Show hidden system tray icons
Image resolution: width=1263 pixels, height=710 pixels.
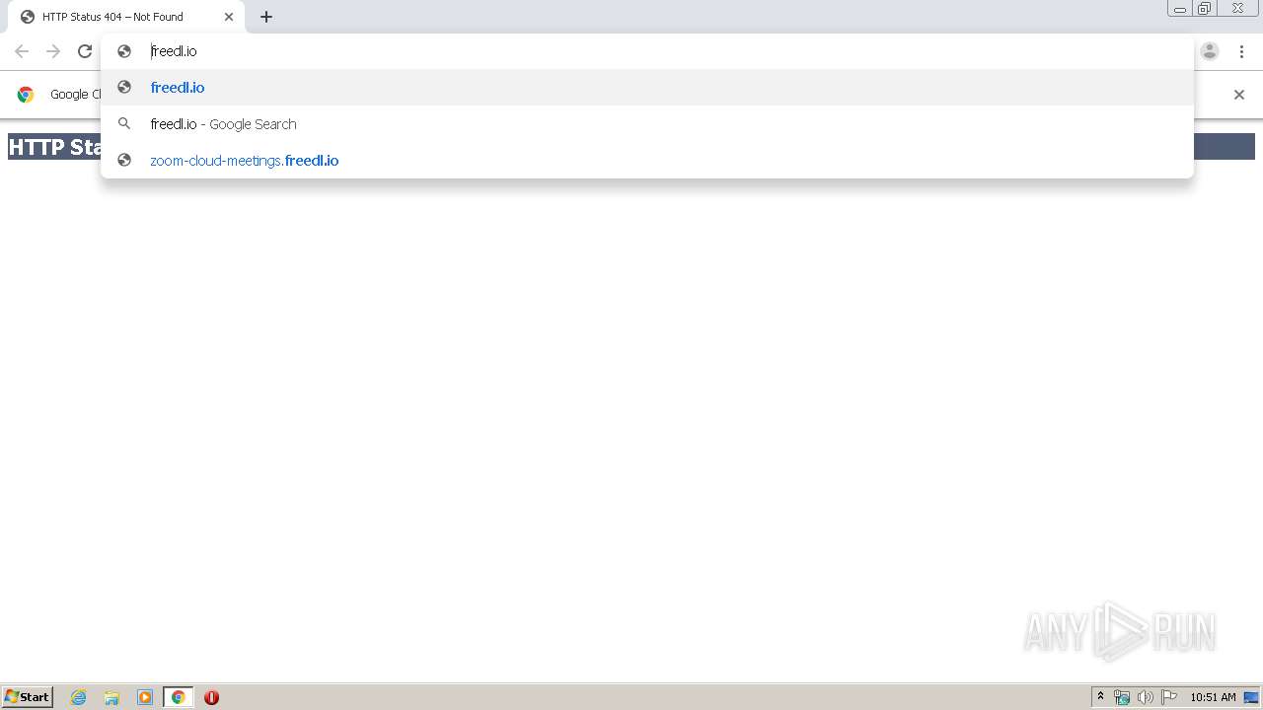coord(1100,697)
